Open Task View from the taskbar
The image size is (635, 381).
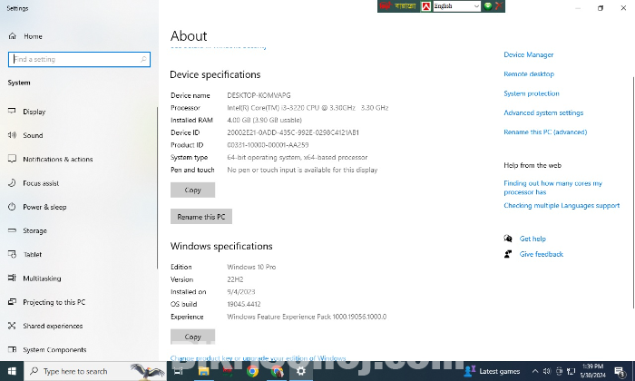[x=179, y=371]
